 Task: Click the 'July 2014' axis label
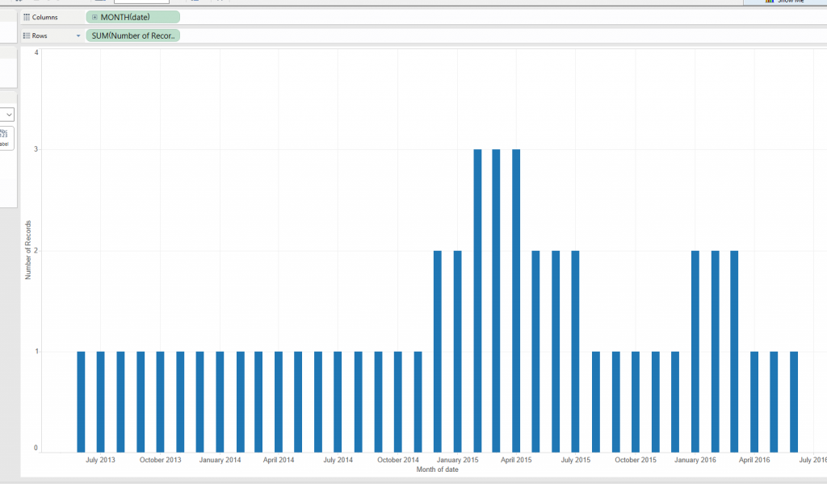click(x=338, y=460)
